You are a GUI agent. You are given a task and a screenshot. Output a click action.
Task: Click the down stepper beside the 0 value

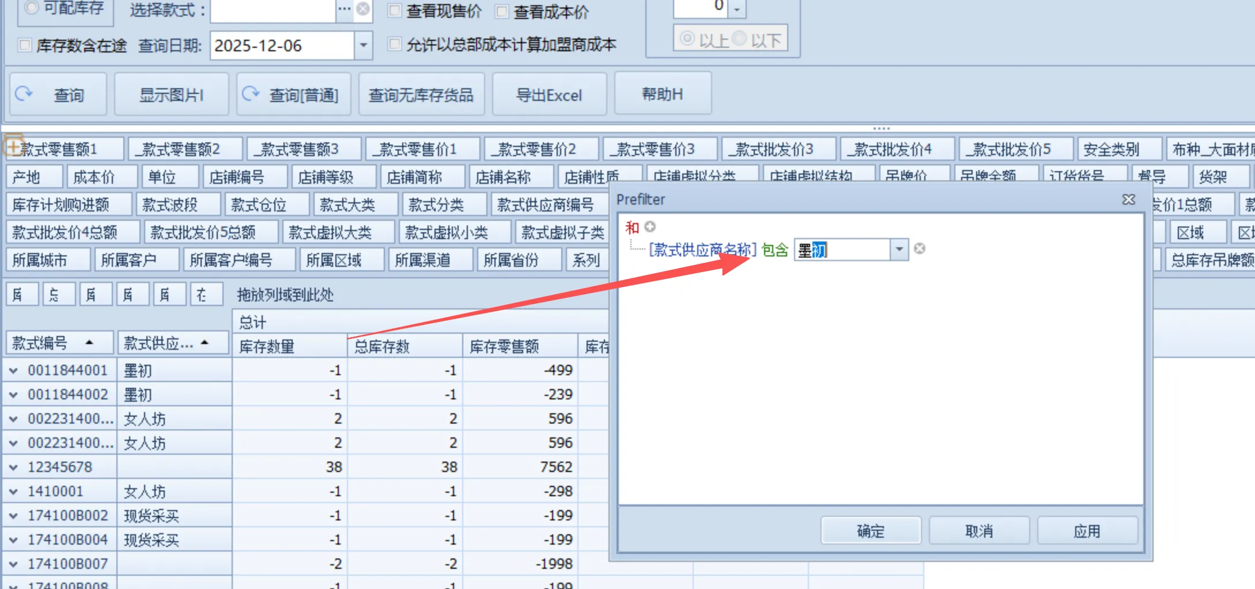pos(736,10)
